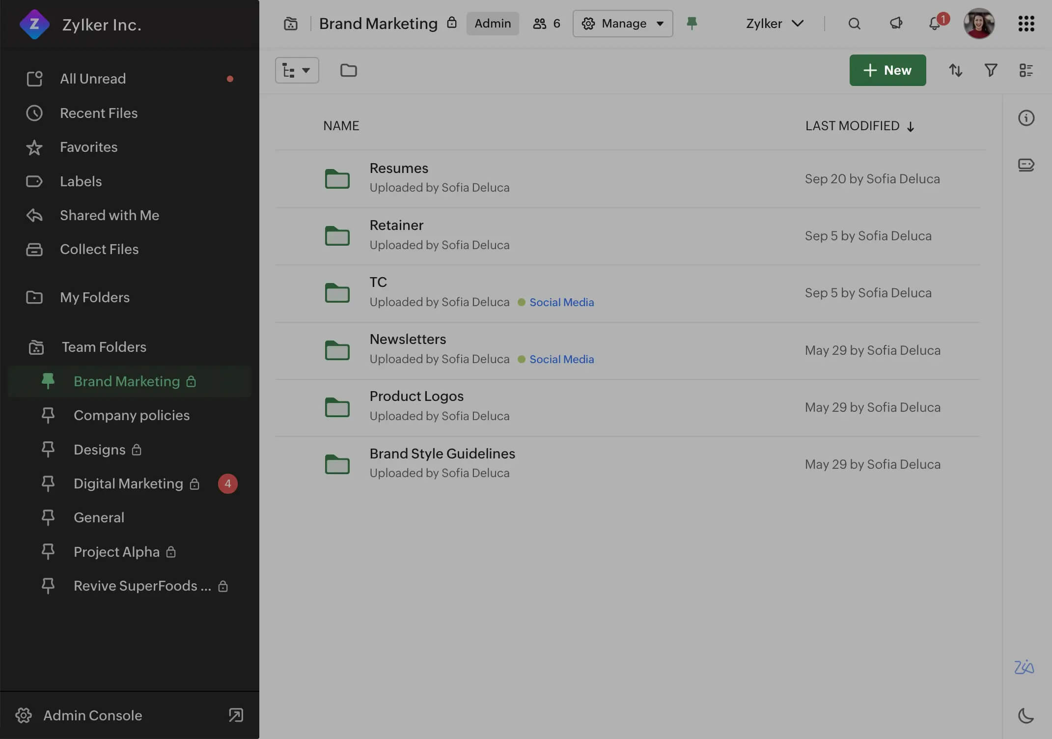
Task: Show the info details panel
Action: pos(1026,118)
